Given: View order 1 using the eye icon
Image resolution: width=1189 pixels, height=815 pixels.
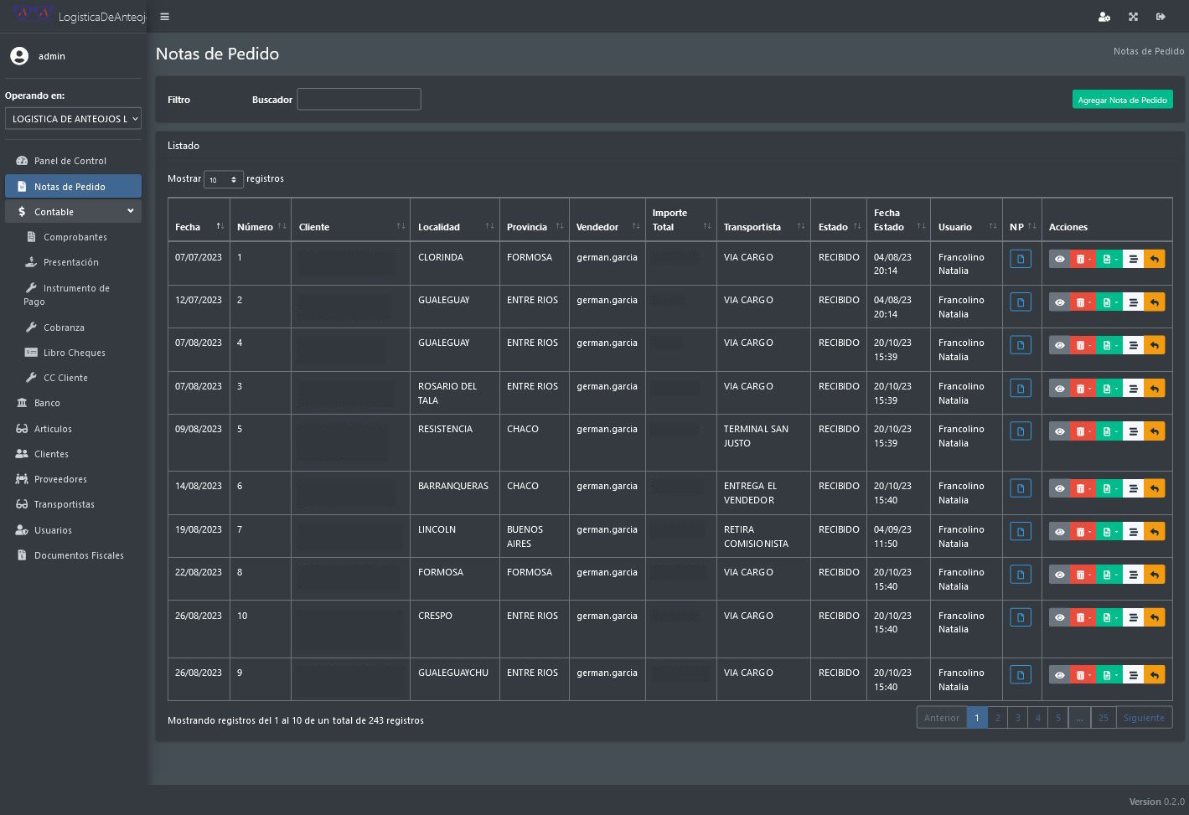Looking at the screenshot, I should 1059,260.
